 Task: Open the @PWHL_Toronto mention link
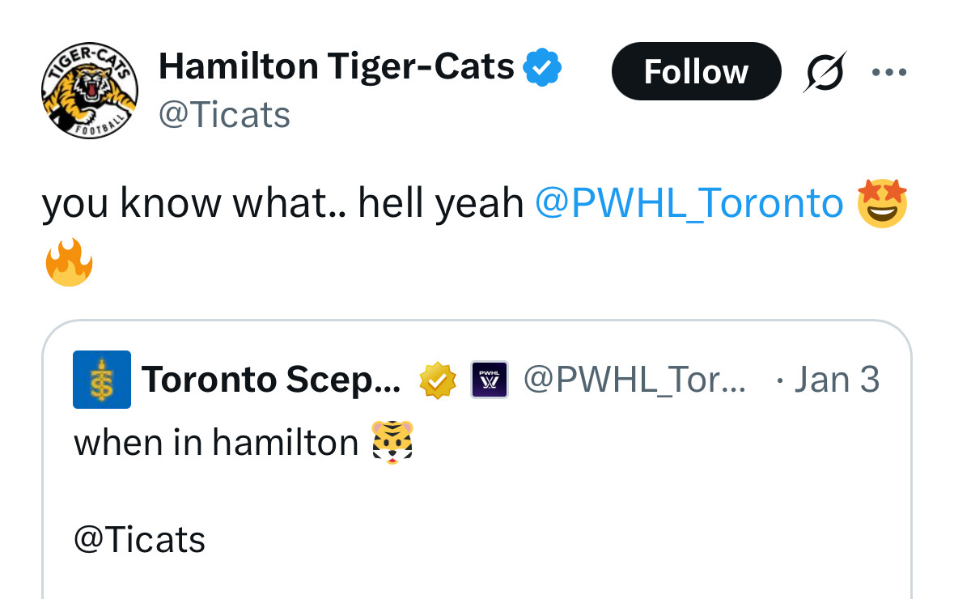689,202
